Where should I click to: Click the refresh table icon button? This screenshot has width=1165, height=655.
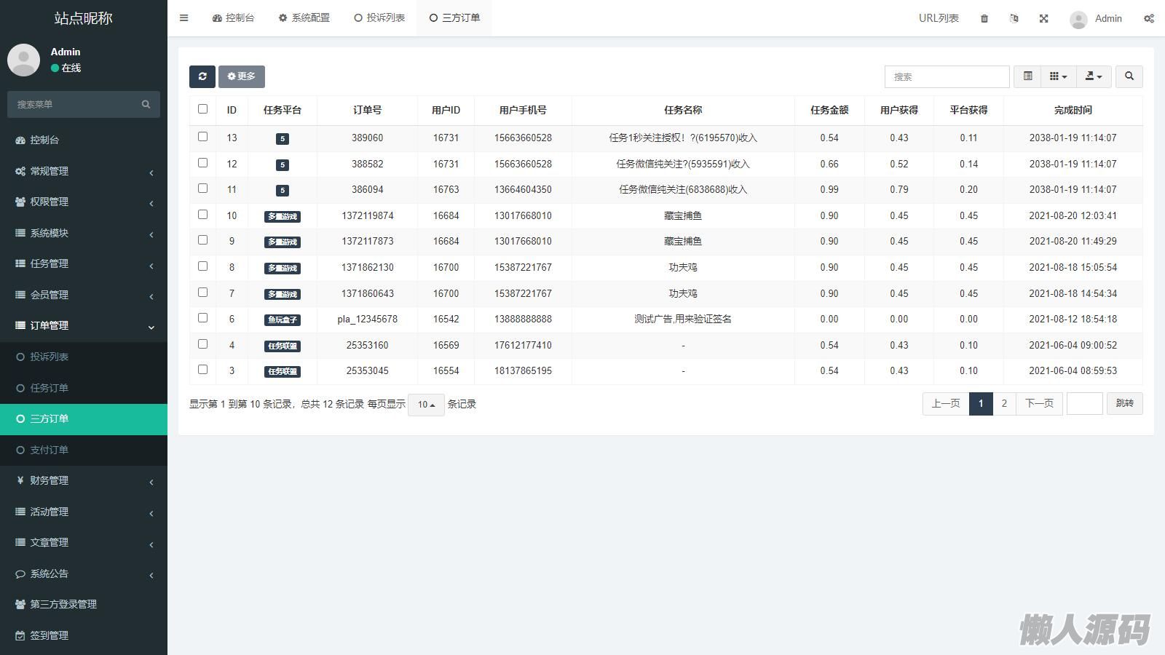point(202,76)
